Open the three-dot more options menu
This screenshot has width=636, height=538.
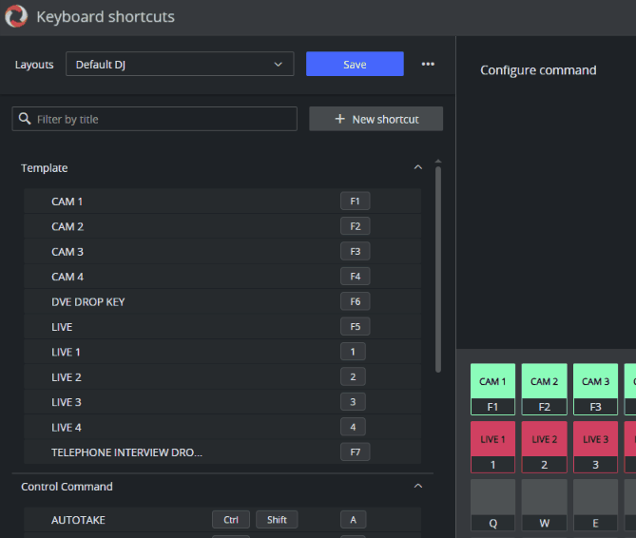(428, 65)
